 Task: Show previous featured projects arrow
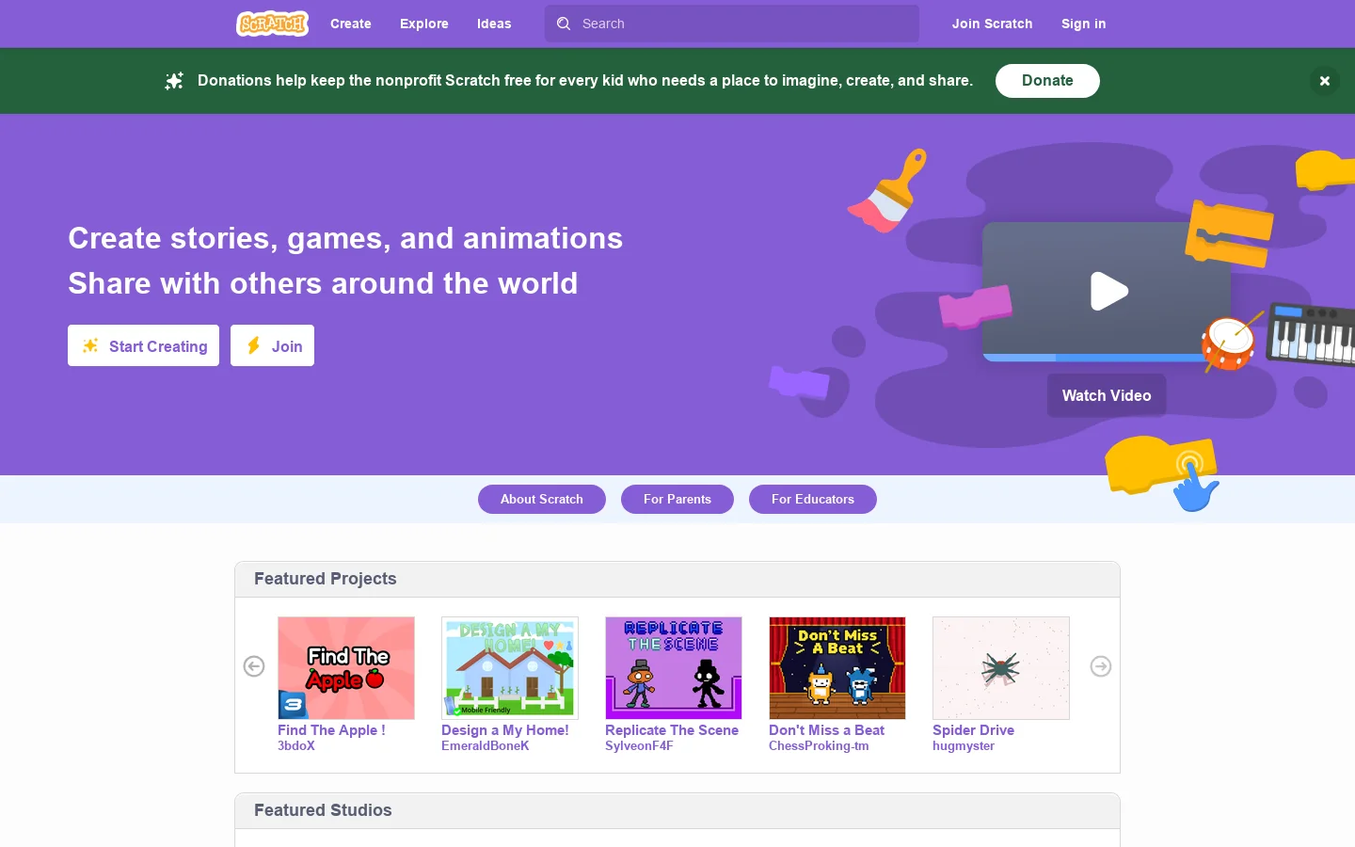[254, 666]
